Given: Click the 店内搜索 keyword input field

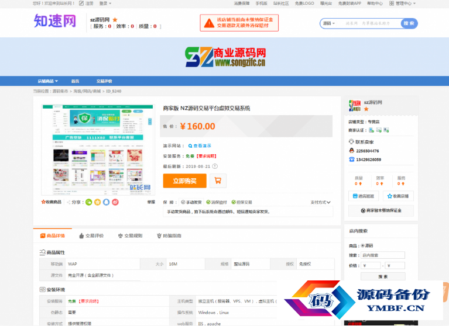Looking at the screenshot, I should [383, 255].
